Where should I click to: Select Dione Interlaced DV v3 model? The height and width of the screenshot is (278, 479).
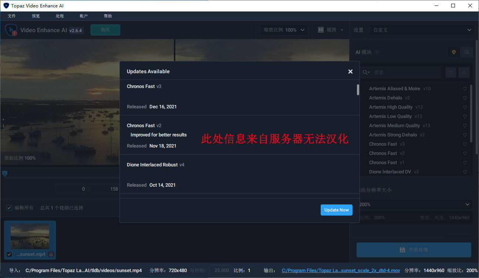tap(394, 172)
